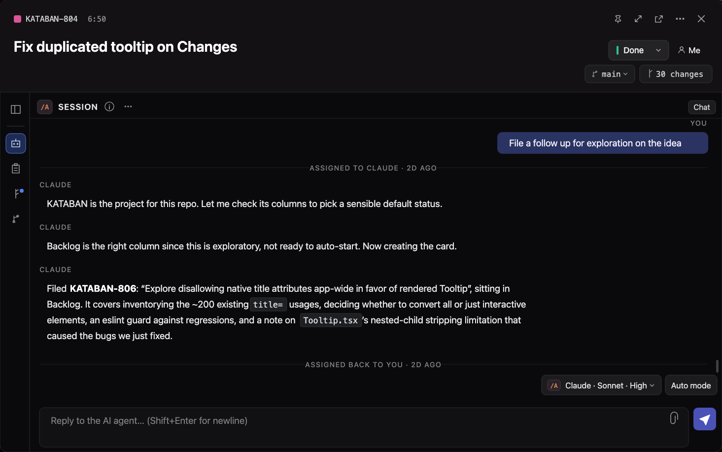The image size is (722, 452).
Task: Click the reply to AI agent input field
Action: (x=364, y=427)
